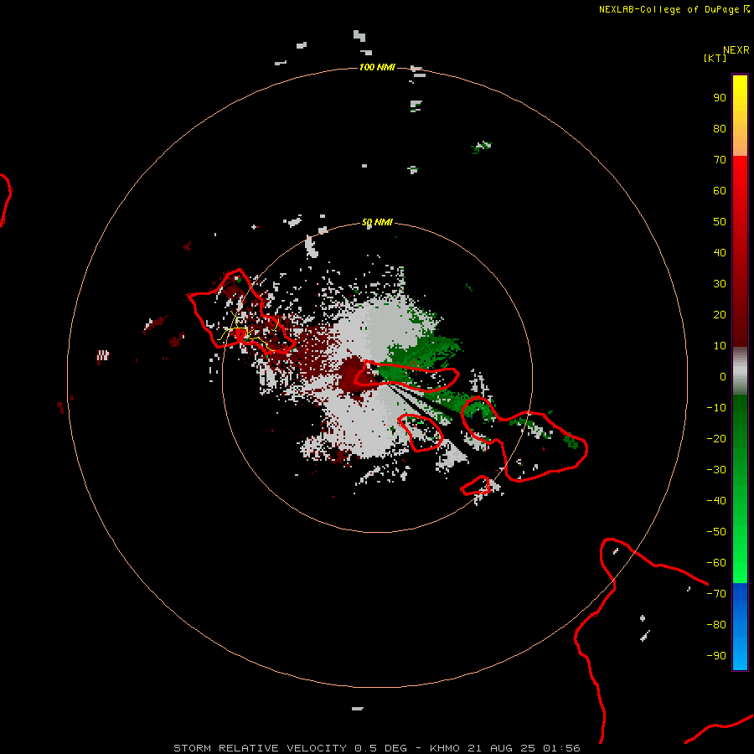Select the 100 NMI range ring label
The width and height of the screenshot is (754, 754).
(377, 67)
